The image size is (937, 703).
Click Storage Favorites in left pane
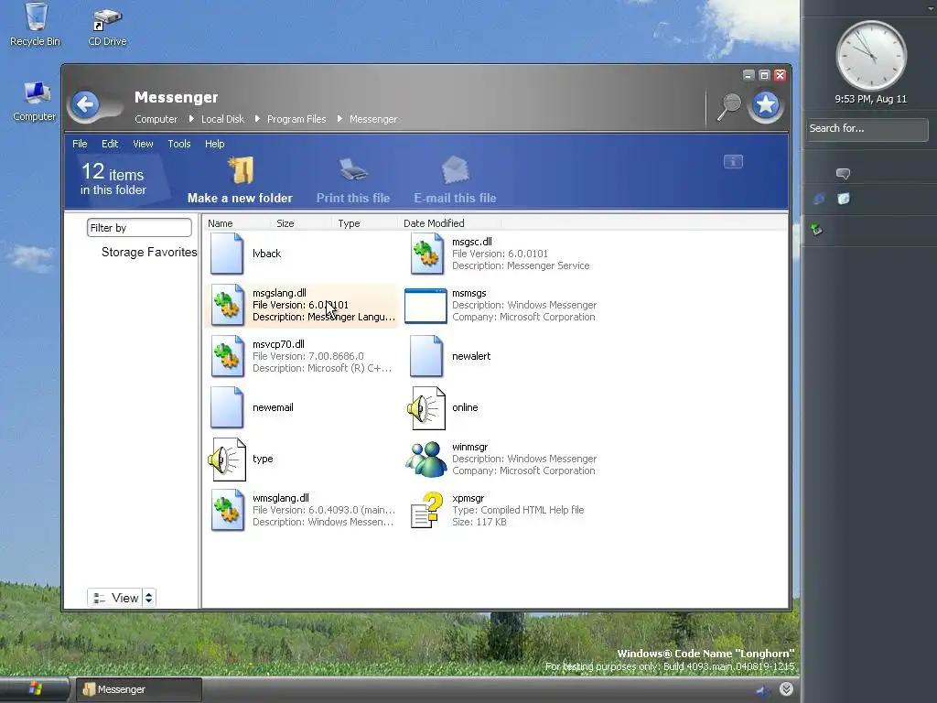point(149,253)
